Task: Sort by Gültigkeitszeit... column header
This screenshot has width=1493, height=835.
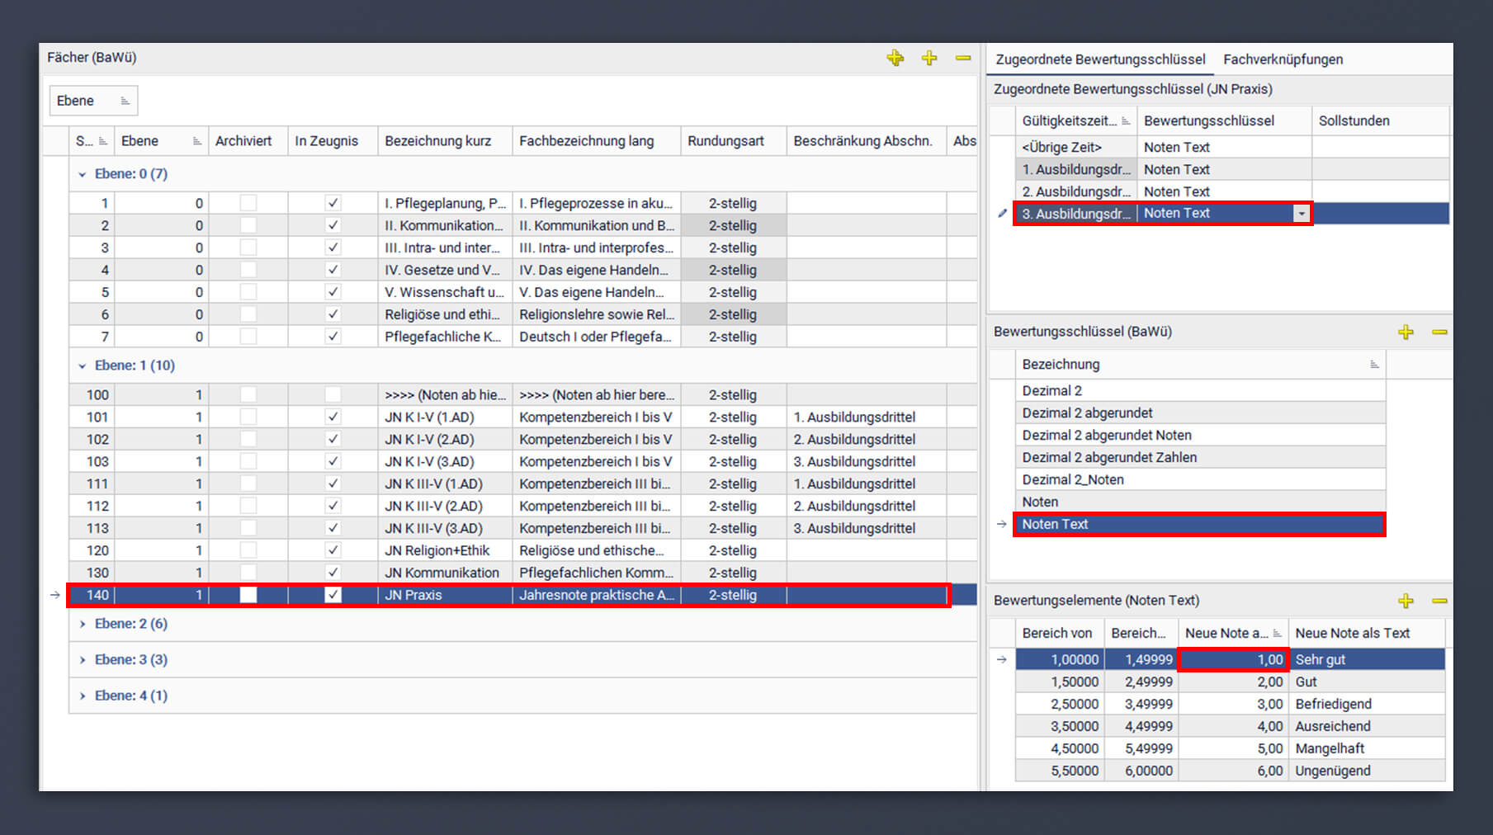Action: tap(1075, 120)
